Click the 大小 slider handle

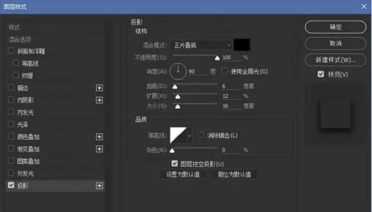point(178,107)
